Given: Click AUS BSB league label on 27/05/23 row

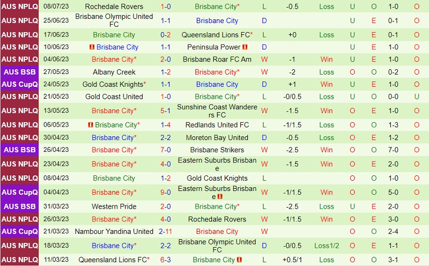Looking at the screenshot, I should coord(19,72).
